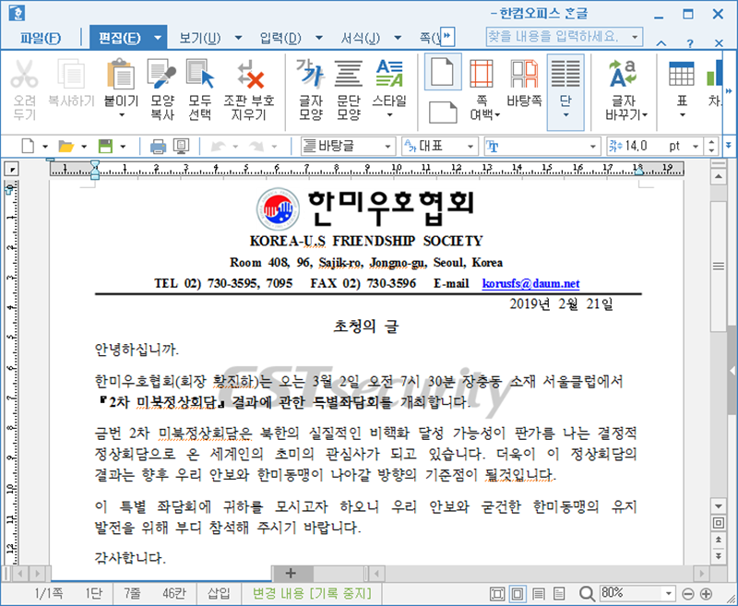Click Select All (모두 선택) icon
This screenshot has height=606, width=738.
click(x=199, y=74)
